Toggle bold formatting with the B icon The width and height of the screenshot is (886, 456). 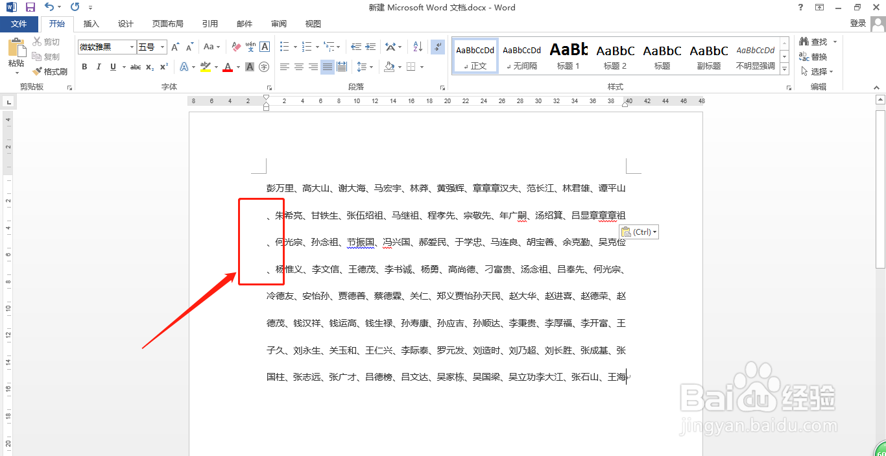tap(84, 66)
